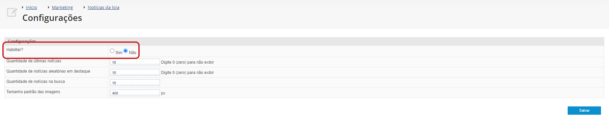609x123 pixels.
Task: Click the small arrow before Marketing breadcrumb
Action: point(49,7)
